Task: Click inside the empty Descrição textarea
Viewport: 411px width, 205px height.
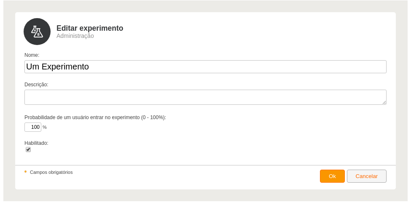Action: 206,97
